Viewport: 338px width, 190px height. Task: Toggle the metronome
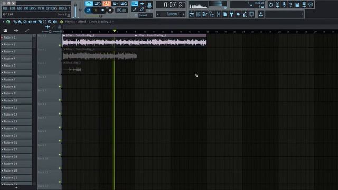point(89,4)
